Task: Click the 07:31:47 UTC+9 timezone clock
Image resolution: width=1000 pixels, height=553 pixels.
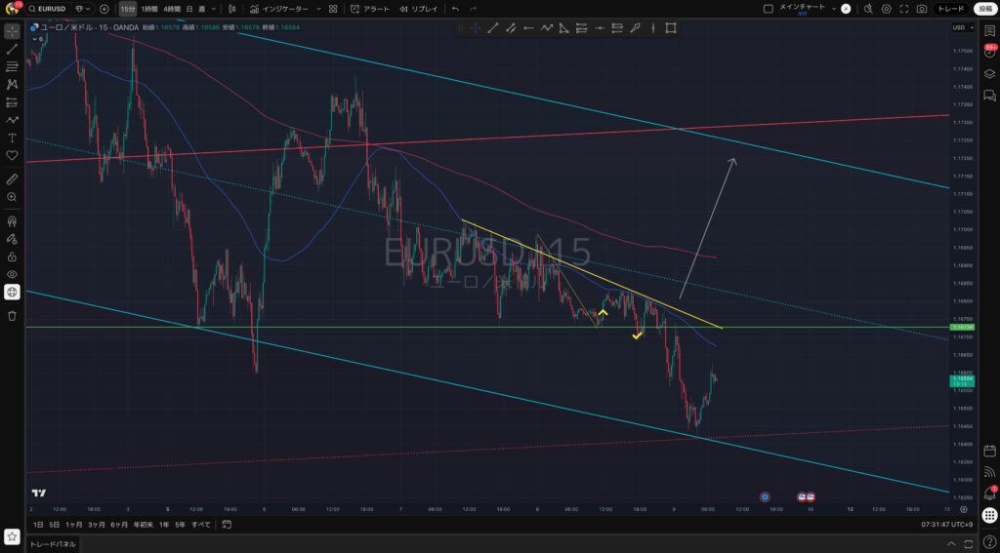Action: pyautogui.click(x=946, y=525)
